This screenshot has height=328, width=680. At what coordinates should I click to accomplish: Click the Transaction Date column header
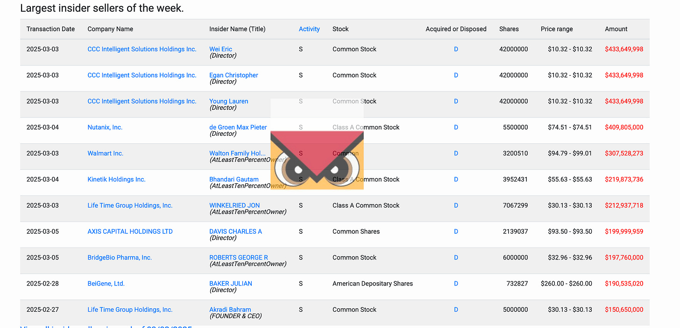pos(50,29)
